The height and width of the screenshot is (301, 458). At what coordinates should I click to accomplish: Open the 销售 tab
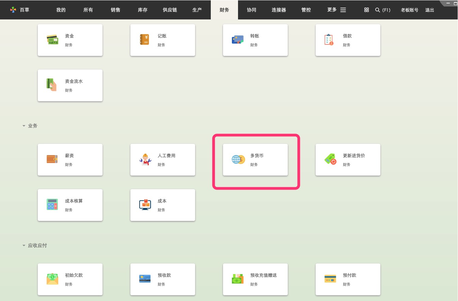115,10
